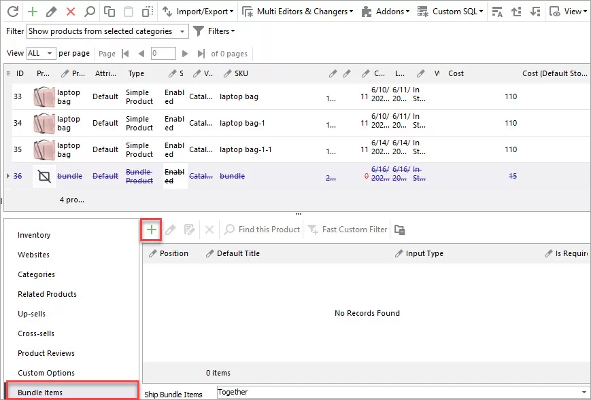Click the Edit Bundle Item pencil icon
The image size is (591, 400).
(x=171, y=230)
